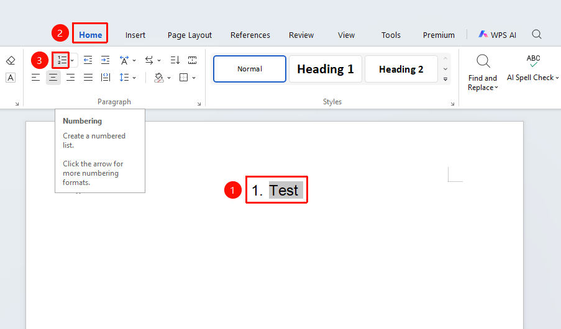Screen dimensions: 561x329
Task: Open the Page Layout tab
Action: pos(189,35)
